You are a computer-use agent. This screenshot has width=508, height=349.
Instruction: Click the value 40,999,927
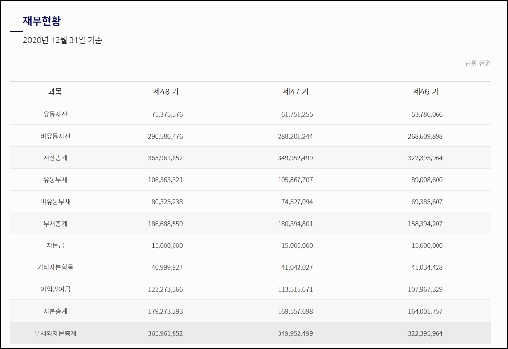167,267
